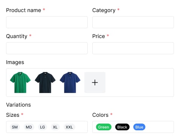Select the black polo shirt thumbnail
Viewport: 180px width, 139px height.
[45, 82]
